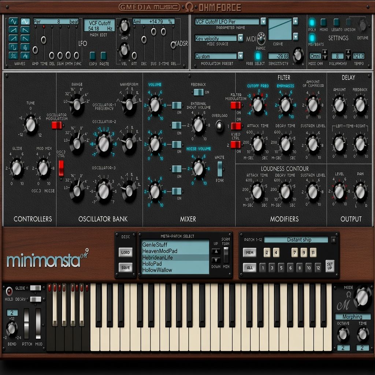Toggle the Noise Volume ON switch
The image size is (375, 375).
coord(177,169)
